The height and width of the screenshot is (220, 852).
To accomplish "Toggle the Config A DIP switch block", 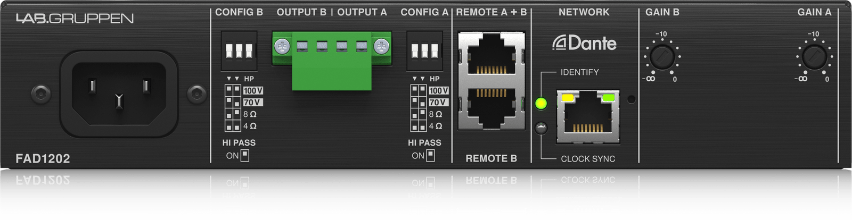I will point(424,50).
